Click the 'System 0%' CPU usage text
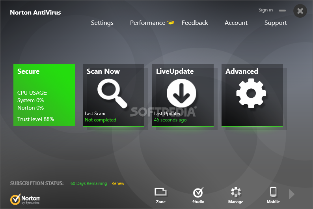The image size is (313, 209). pos(30,100)
